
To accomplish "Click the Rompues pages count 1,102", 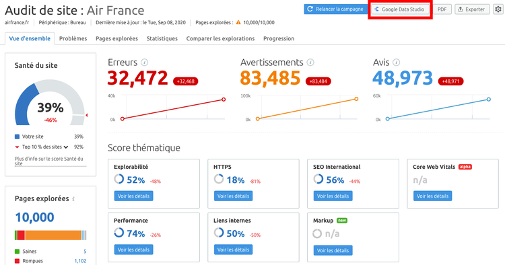I will (x=81, y=261).
